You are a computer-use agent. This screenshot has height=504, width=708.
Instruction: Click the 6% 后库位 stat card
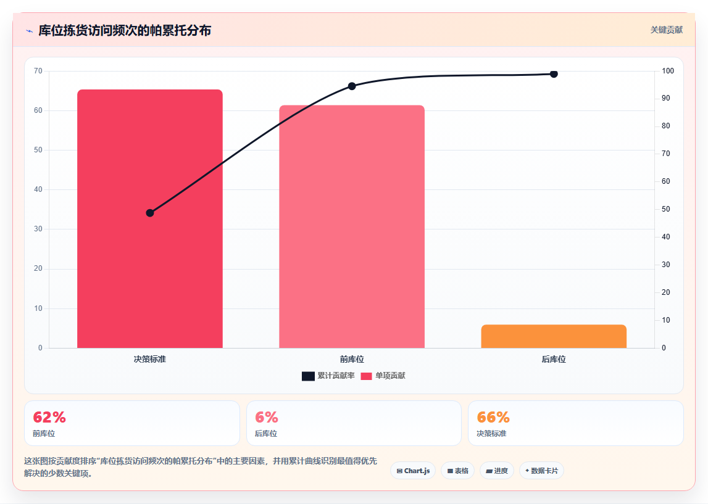tap(354, 423)
